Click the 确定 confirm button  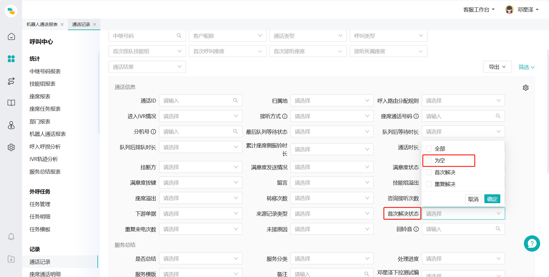click(492, 199)
